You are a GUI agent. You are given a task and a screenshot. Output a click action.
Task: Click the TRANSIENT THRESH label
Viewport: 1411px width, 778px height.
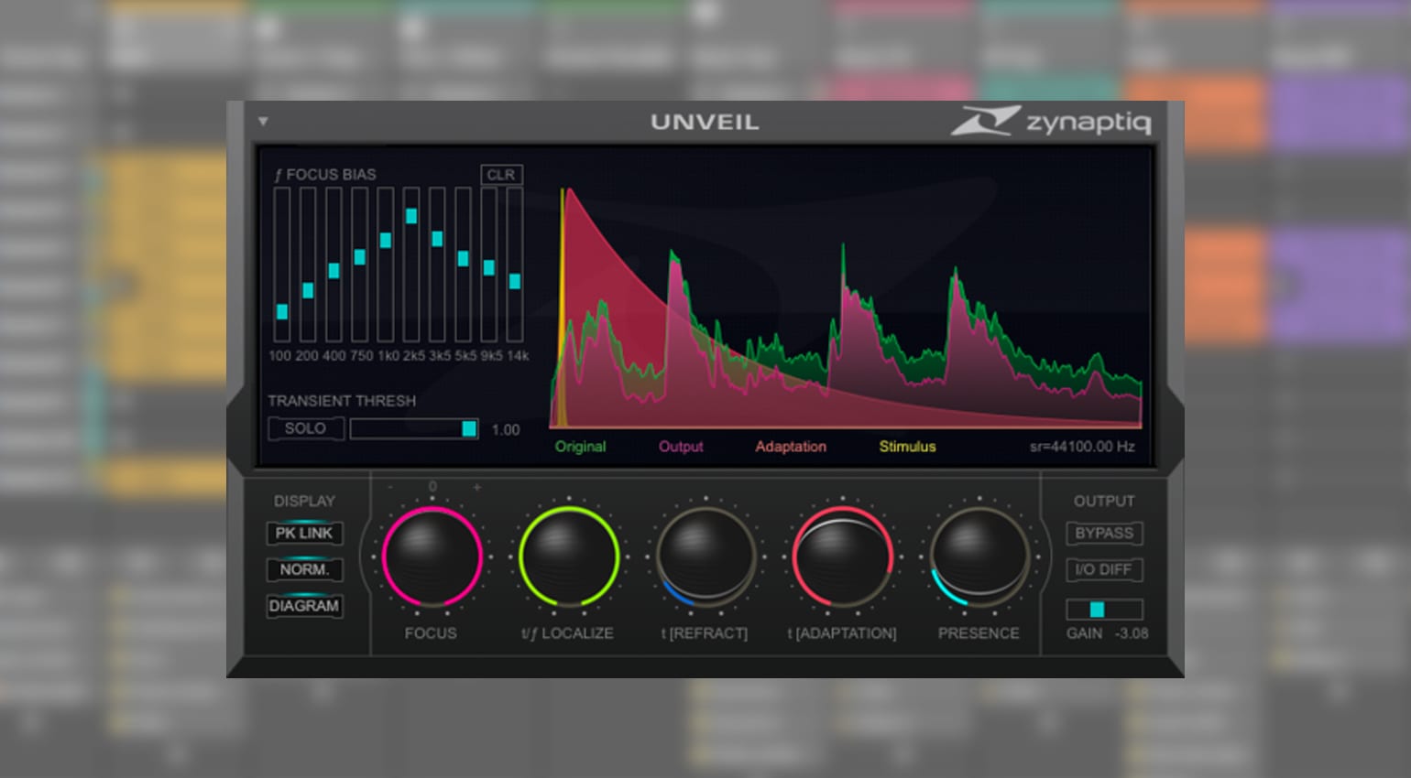(342, 401)
